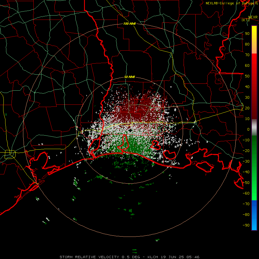
Task: Click the -60 value on velocity scale
Action: [246, 193]
